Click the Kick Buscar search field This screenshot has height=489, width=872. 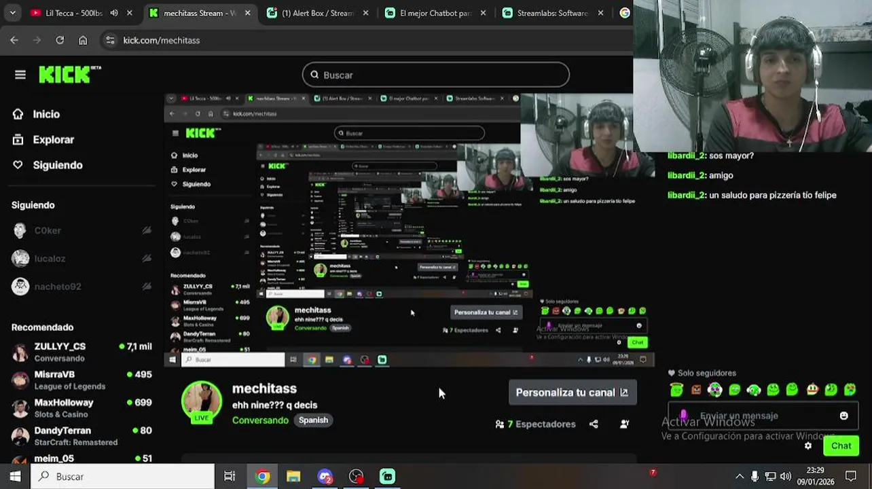(x=436, y=75)
